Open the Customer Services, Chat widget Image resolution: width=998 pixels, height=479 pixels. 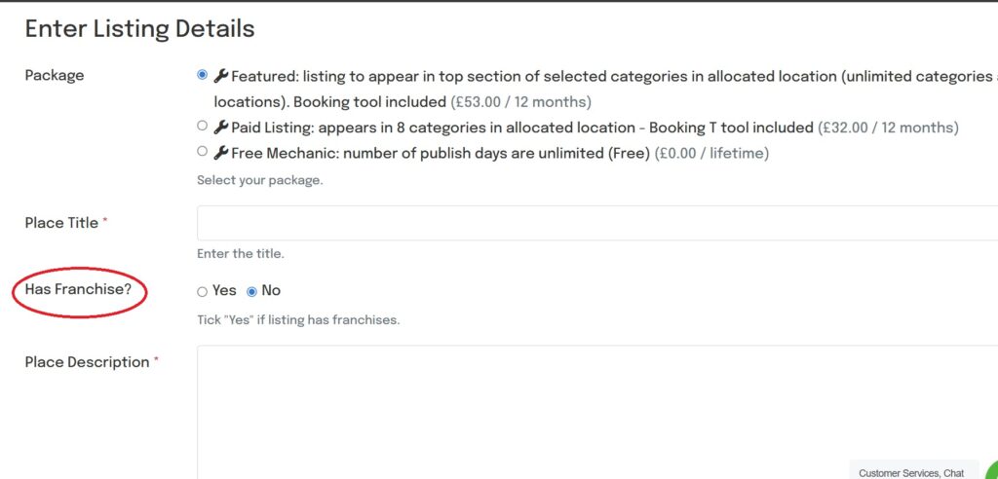[911, 472]
